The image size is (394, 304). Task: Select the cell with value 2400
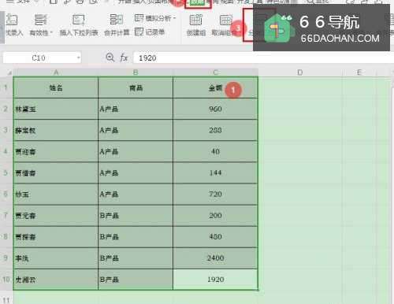click(x=215, y=258)
